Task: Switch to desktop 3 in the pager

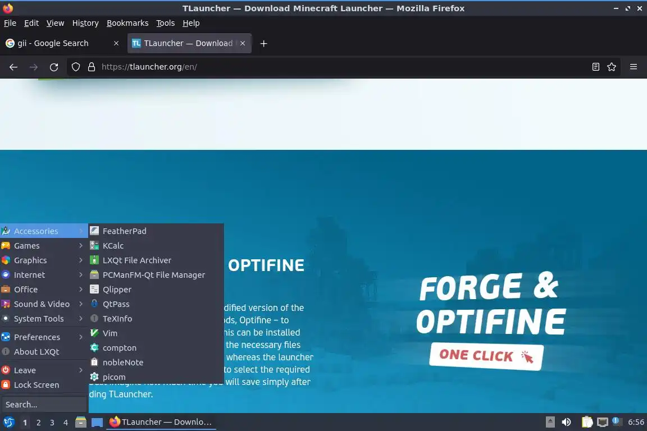Action: pyautogui.click(x=52, y=423)
